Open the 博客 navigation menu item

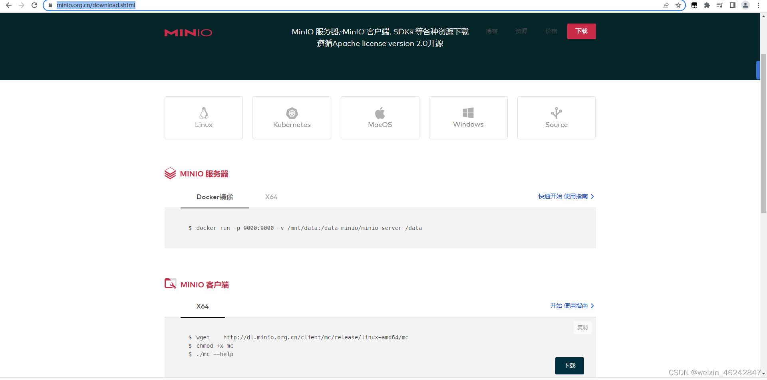pos(491,31)
